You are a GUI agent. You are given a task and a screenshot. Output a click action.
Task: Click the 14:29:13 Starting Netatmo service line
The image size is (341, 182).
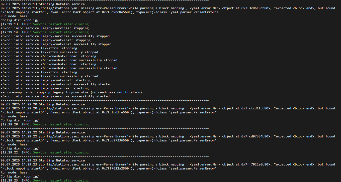[43, 4]
